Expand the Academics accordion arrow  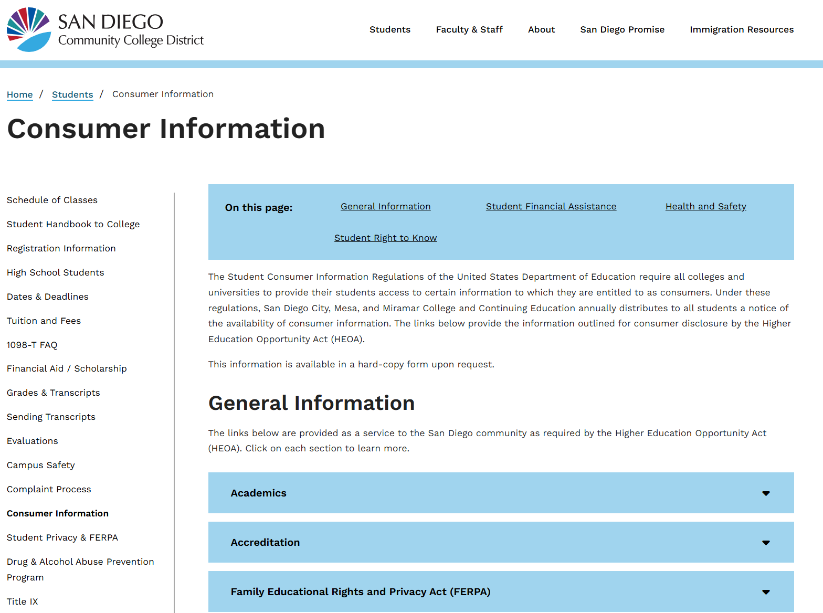point(766,493)
